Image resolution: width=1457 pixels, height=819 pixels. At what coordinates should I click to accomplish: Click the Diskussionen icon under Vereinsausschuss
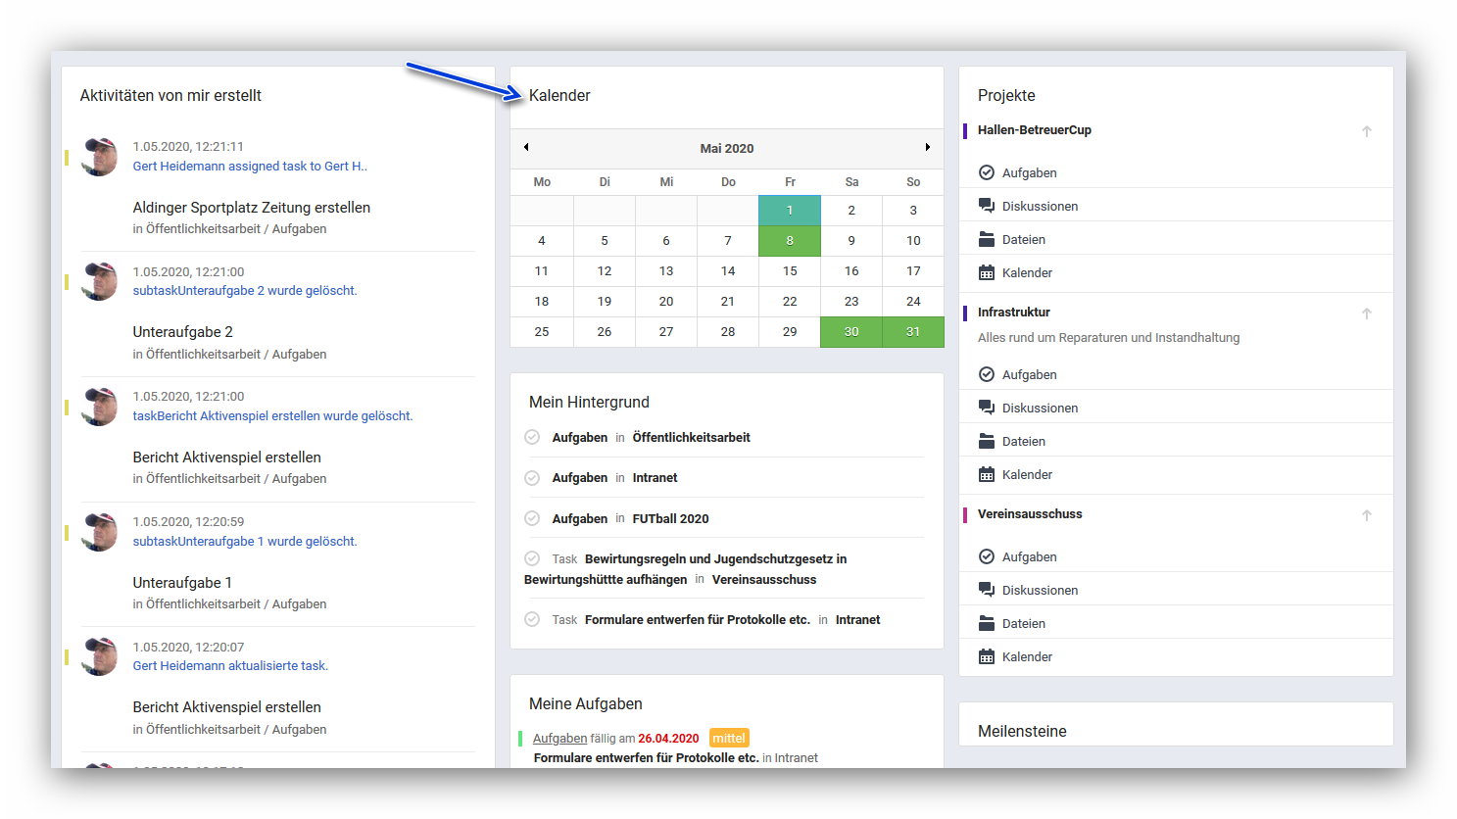click(x=987, y=590)
